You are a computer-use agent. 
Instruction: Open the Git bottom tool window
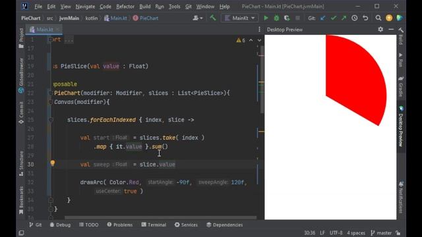click(35, 224)
